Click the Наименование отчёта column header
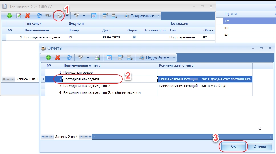Image resolution: width=276 pixels, height=154 pixels. tap(110, 65)
